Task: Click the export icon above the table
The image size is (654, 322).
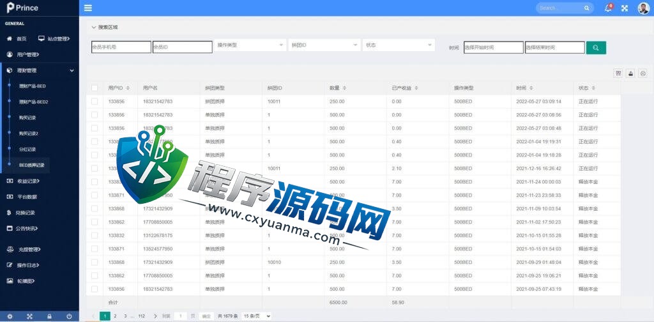Action: pos(630,73)
